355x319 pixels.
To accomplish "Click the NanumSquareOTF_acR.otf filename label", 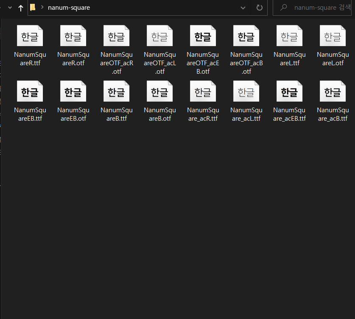I will click(x=116, y=63).
